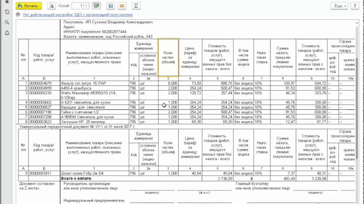Open help with question mark button
Image resolution: width=364 pixels, height=204 pixels.
click(x=355, y=6)
